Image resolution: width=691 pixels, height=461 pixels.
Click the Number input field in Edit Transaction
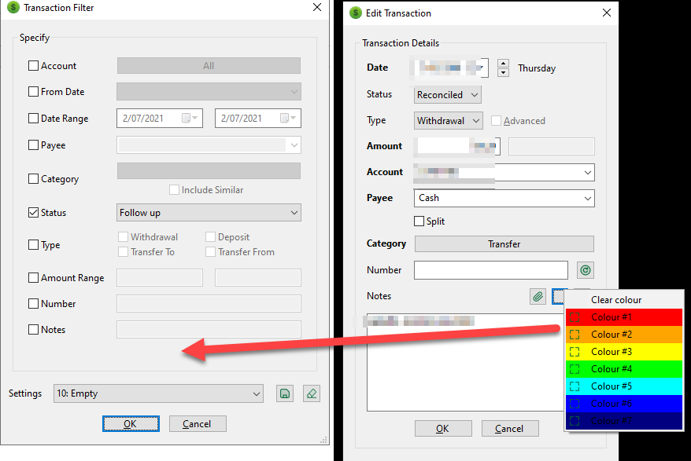click(x=491, y=270)
